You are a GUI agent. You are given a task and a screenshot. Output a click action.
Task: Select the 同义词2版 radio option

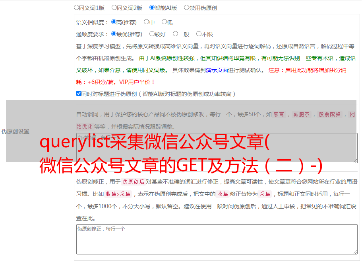point(114,8)
